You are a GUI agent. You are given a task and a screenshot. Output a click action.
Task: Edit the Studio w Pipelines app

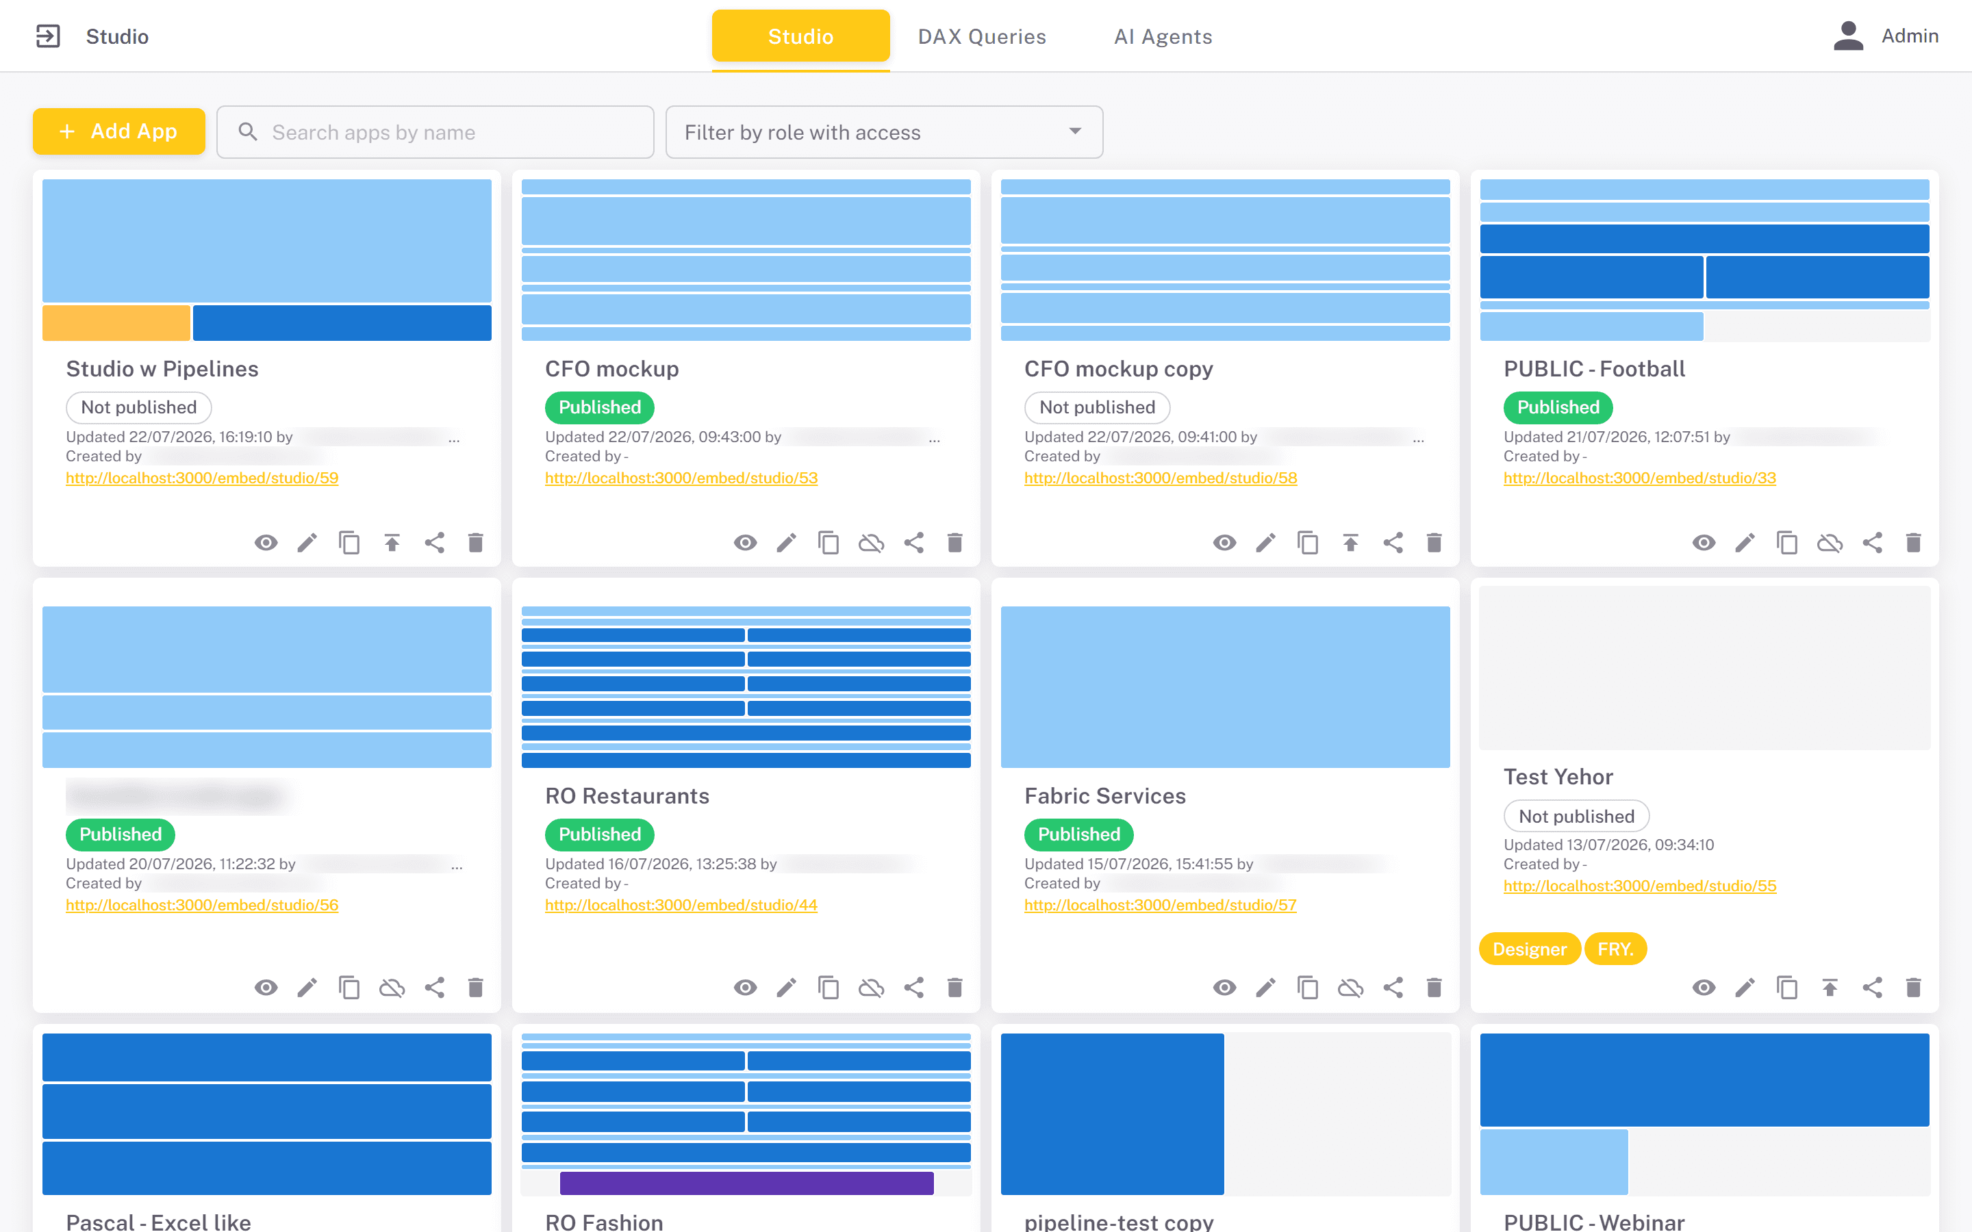307,543
